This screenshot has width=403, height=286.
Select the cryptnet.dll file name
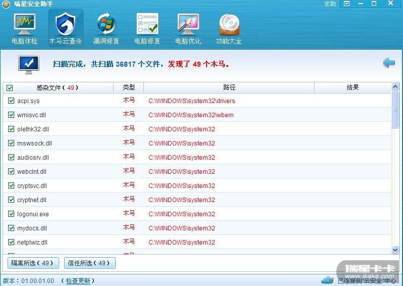point(32,200)
